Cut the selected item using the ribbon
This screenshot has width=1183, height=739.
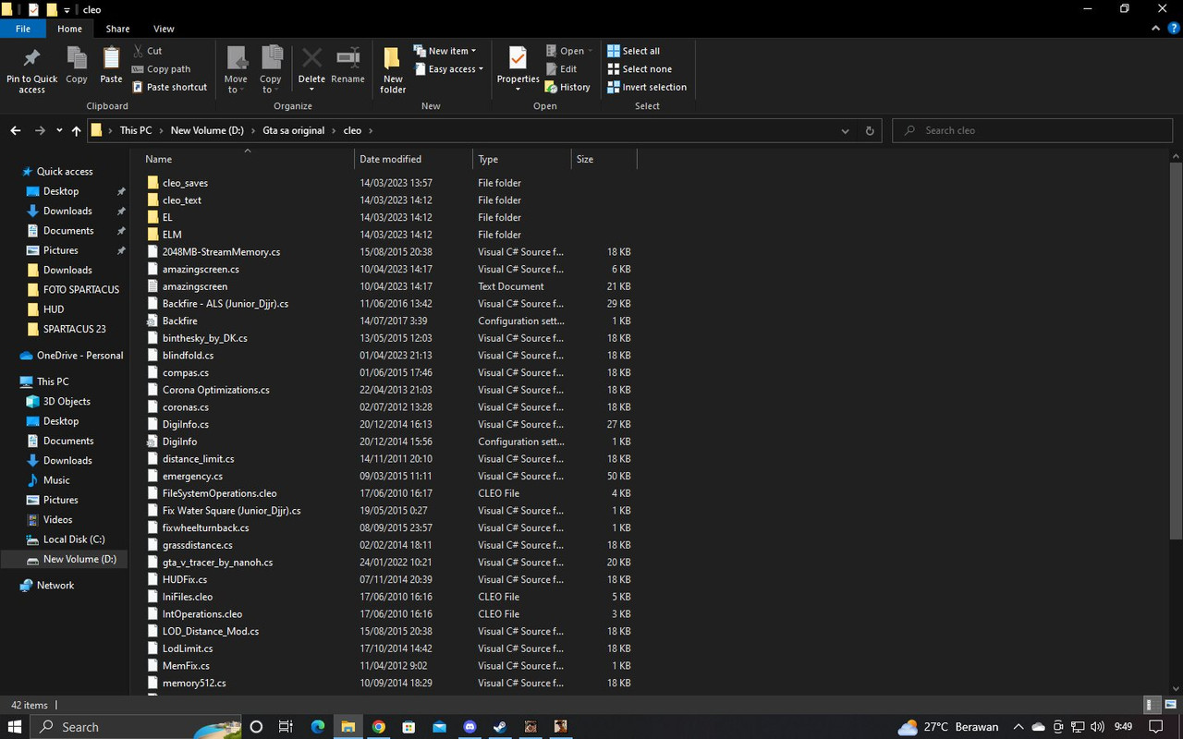point(147,51)
